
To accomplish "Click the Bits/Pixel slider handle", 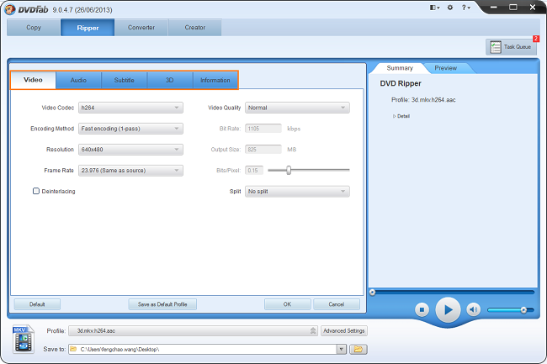I will point(289,170).
